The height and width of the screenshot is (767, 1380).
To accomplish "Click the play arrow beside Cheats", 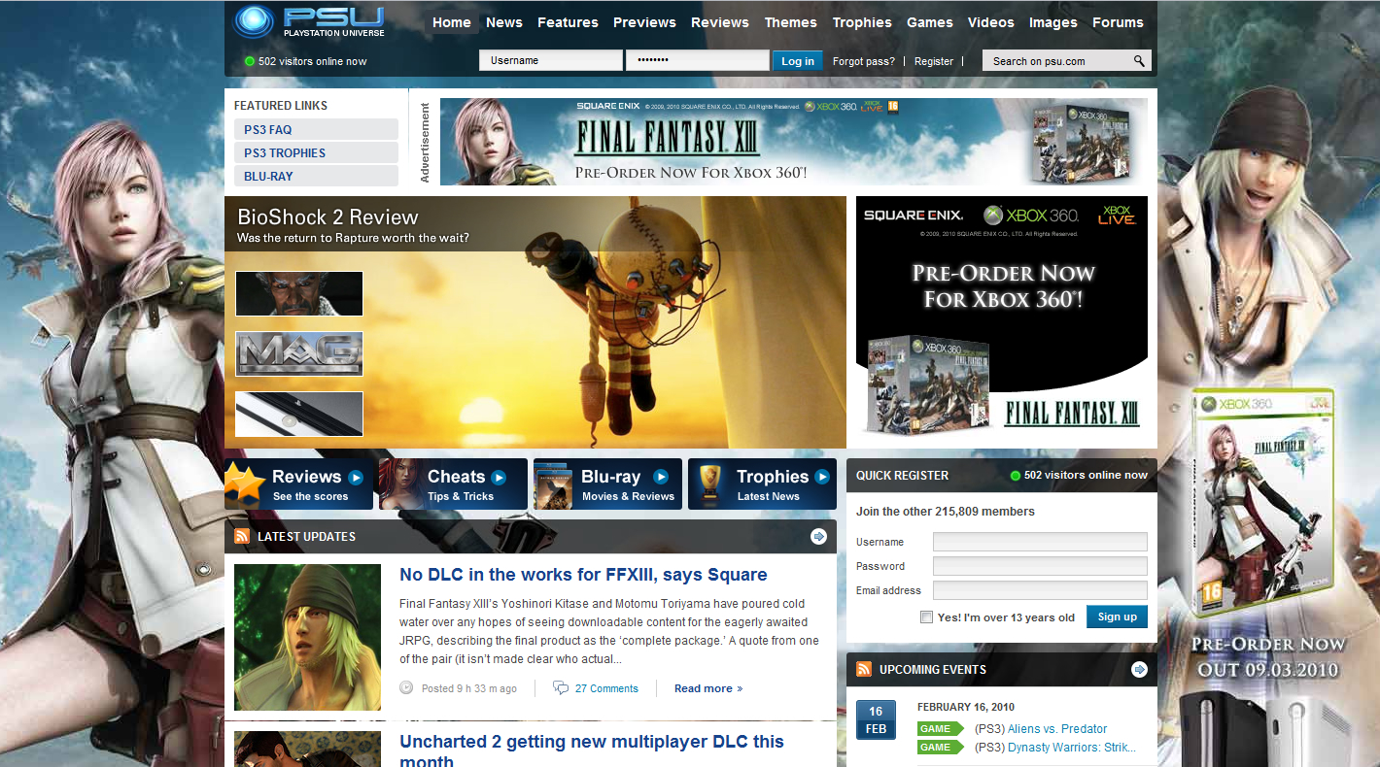I will pos(499,477).
